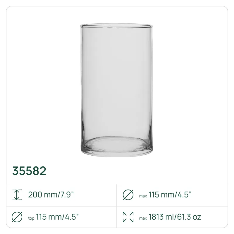The width and height of the screenshot is (234, 234).
Task: Click the small 'max' label before 115 mm
Action: pyautogui.click(x=143, y=195)
